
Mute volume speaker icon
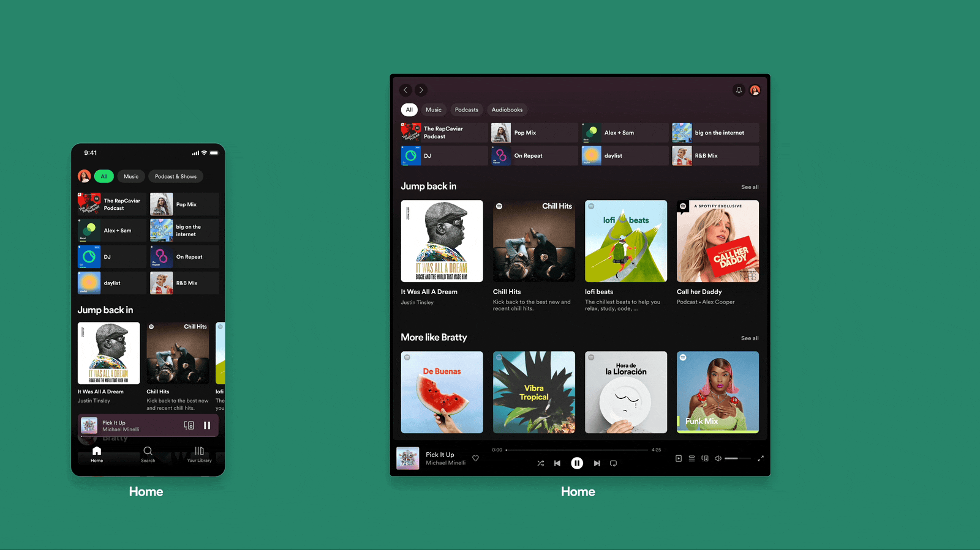718,458
